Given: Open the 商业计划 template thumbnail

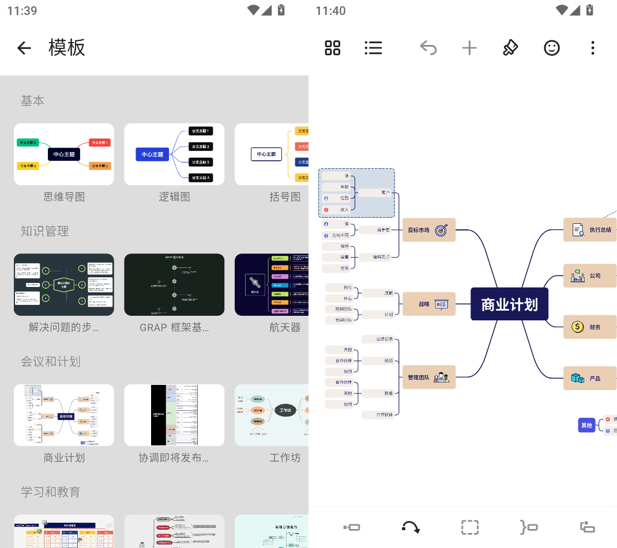Looking at the screenshot, I should tap(64, 415).
